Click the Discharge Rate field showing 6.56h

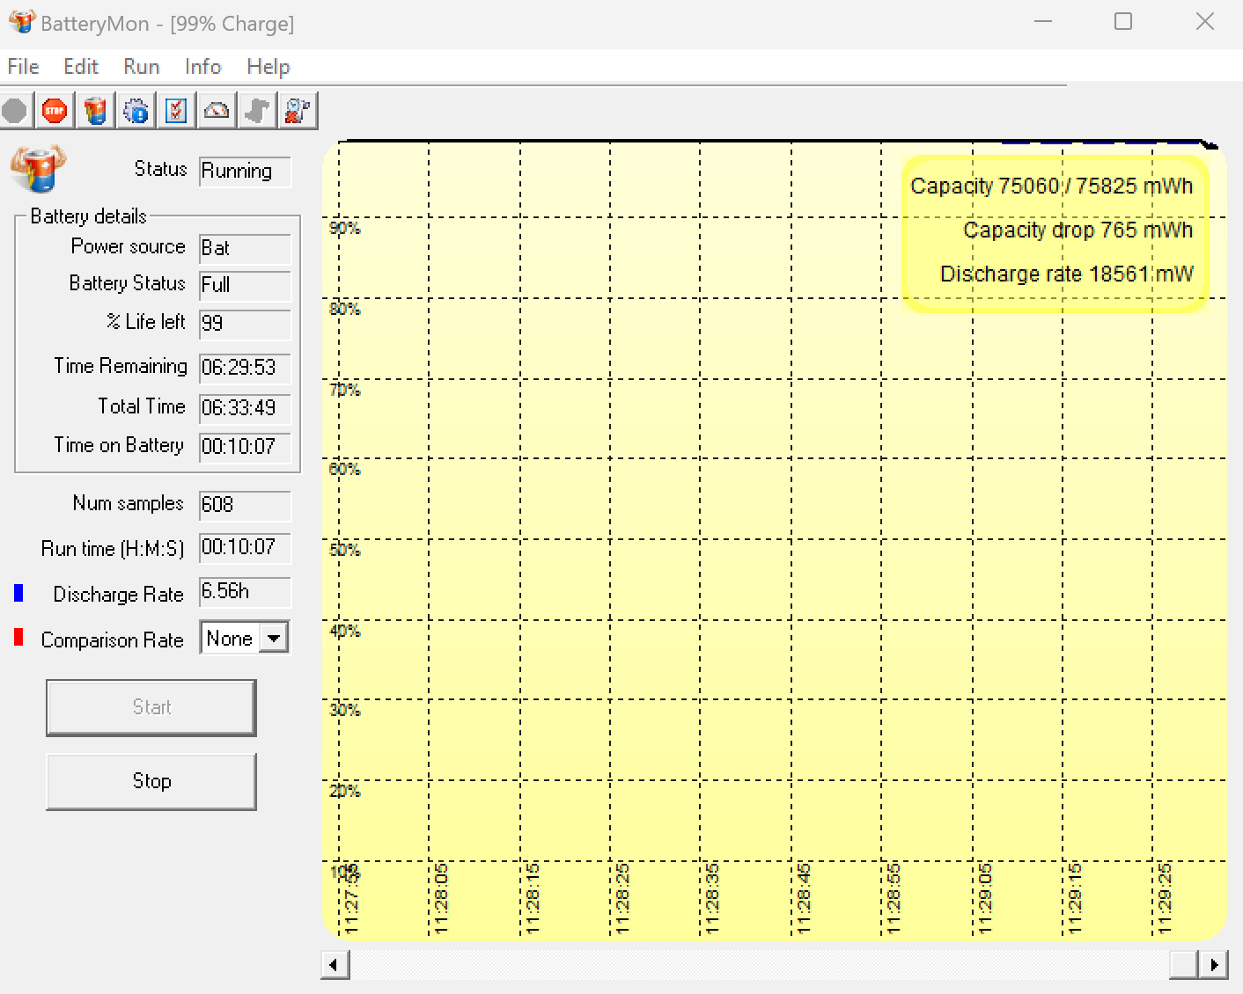245,591
